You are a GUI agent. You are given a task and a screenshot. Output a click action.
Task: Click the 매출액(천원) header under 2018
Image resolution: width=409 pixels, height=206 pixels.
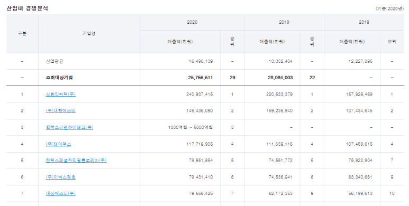click(x=352, y=42)
